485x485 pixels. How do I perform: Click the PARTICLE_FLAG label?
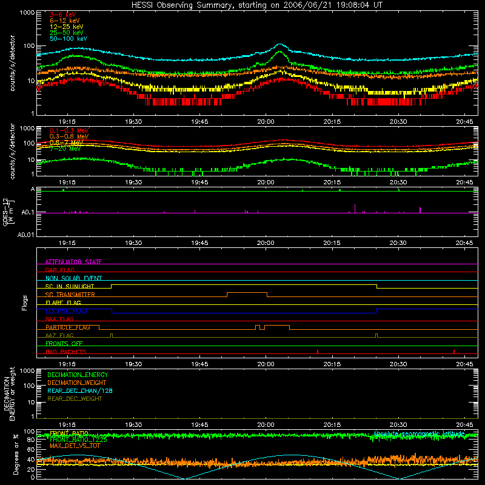[x=68, y=327]
